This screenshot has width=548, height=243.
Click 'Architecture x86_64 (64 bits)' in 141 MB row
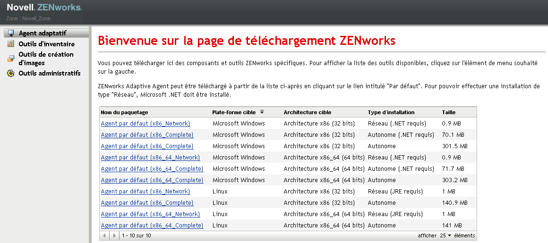(325, 226)
